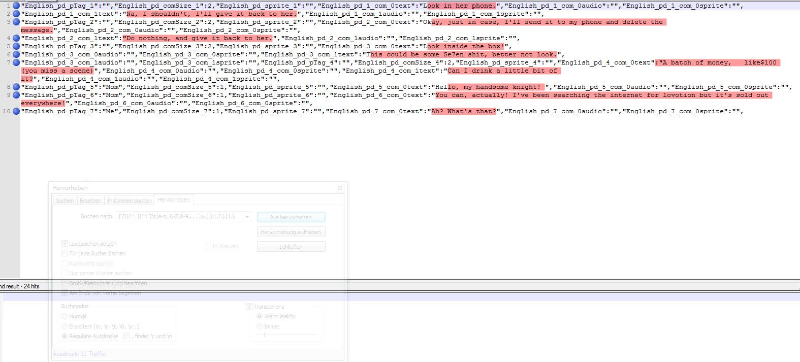Check the 'In Auswahl' checkbox
The image size is (800, 362).
(208, 246)
